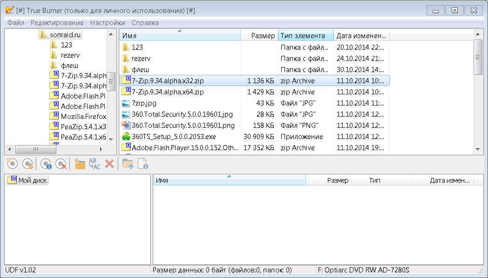Select file 7-Zip.9.34.alpha.x32.zip
488x278 pixels.
[x=255, y=81]
